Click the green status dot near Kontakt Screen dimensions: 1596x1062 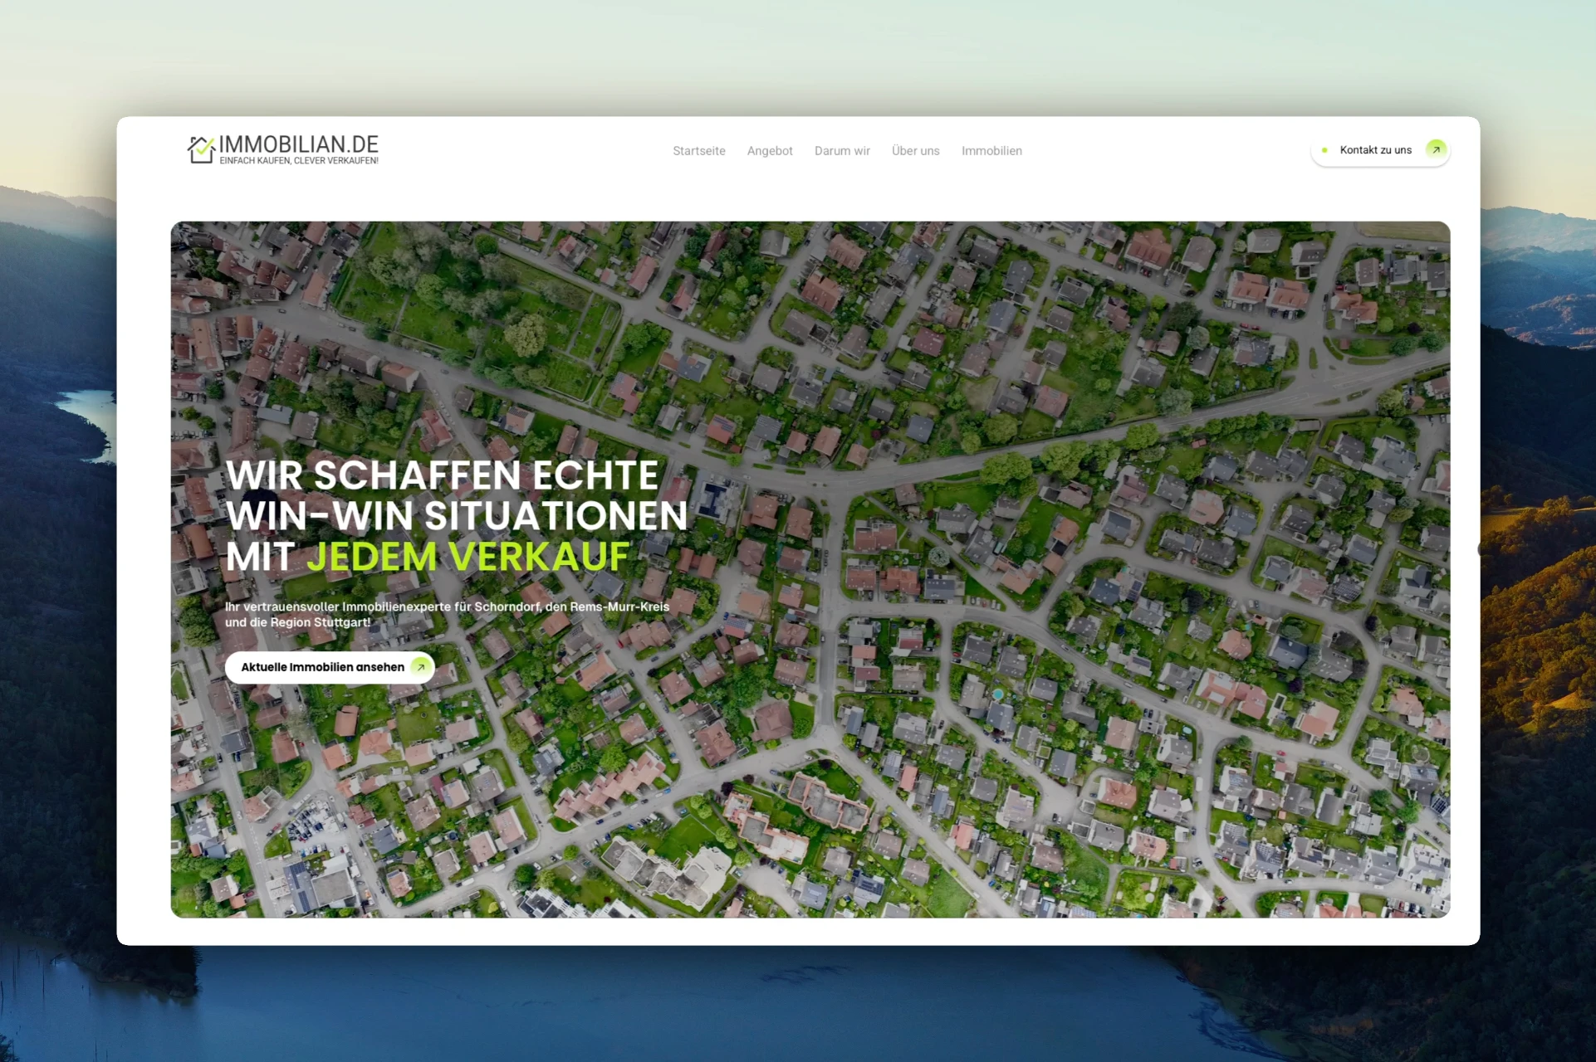pos(1324,150)
